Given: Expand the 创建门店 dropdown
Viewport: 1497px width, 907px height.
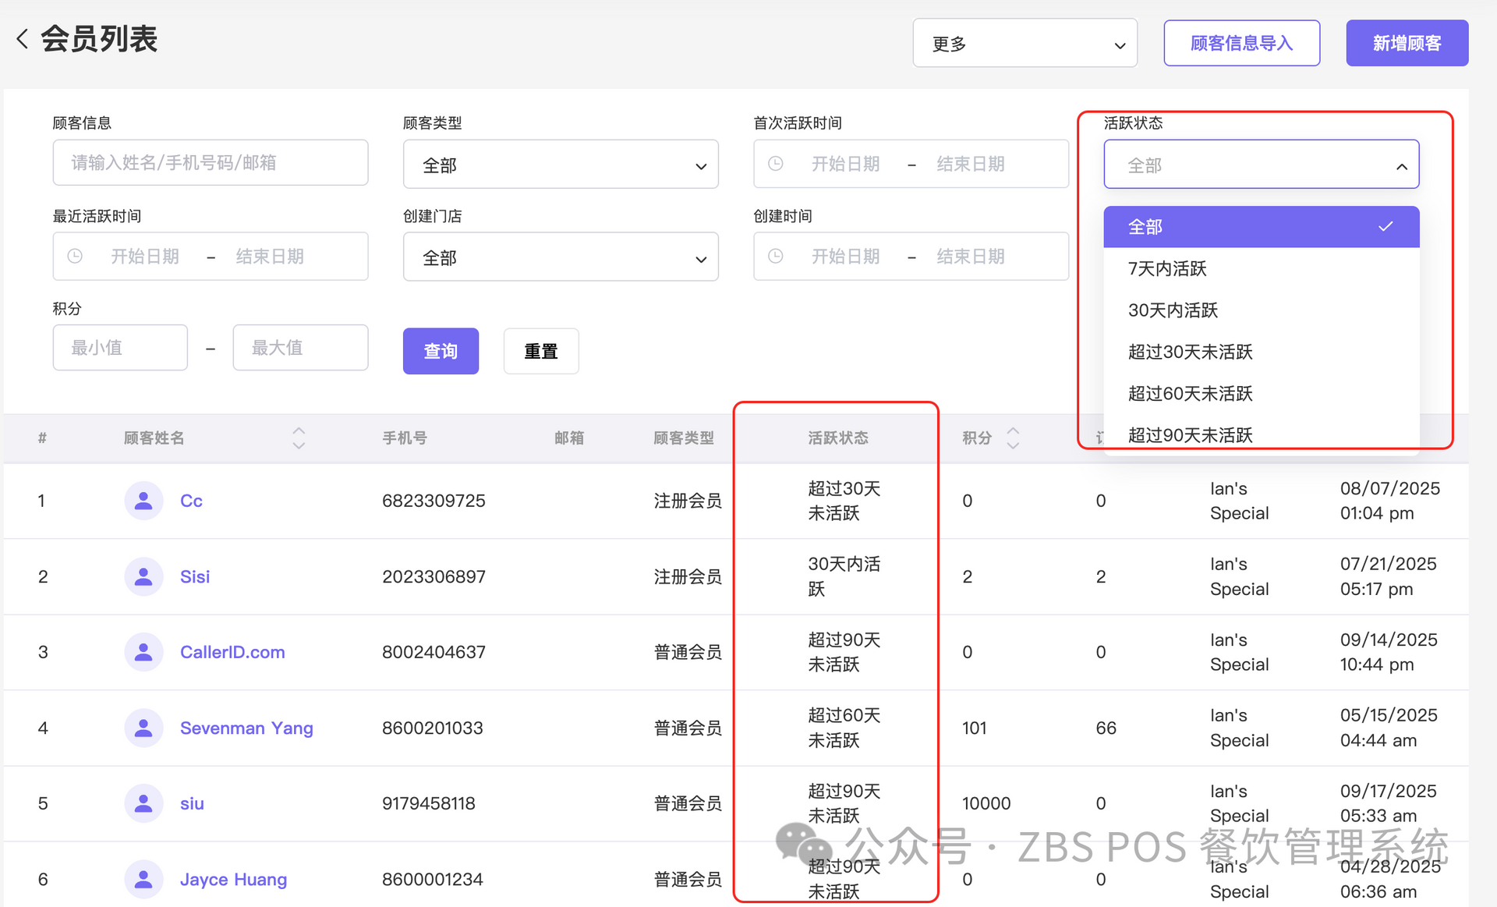Looking at the screenshot, I should 561,257.
